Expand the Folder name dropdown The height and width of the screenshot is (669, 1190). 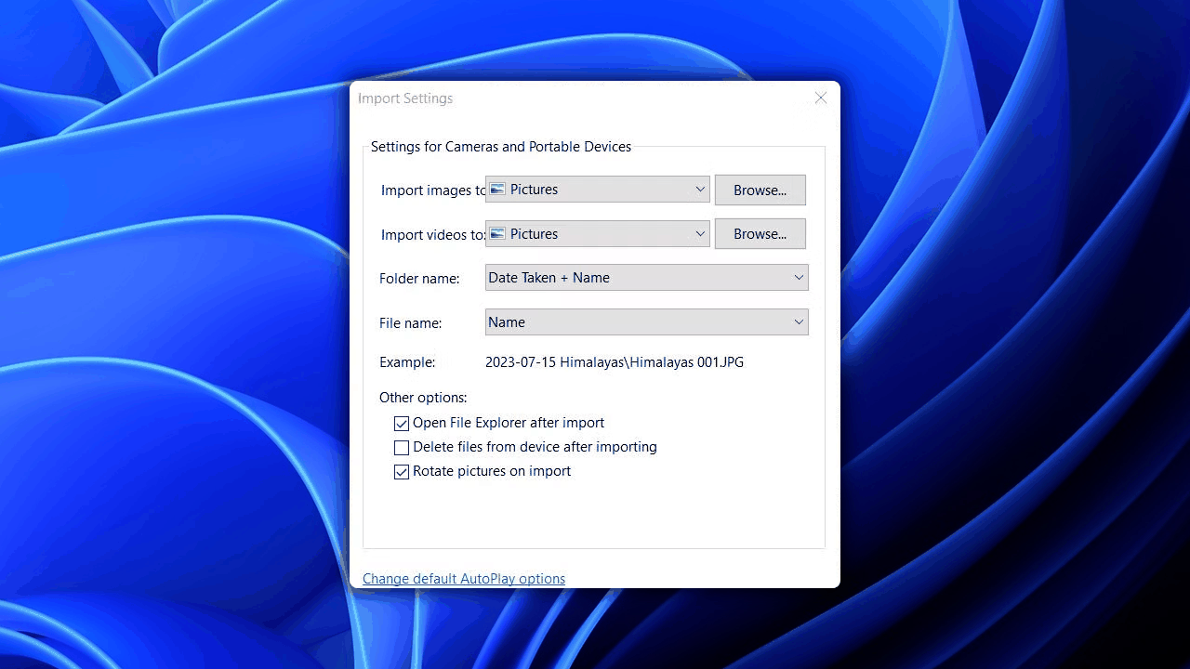646,278
